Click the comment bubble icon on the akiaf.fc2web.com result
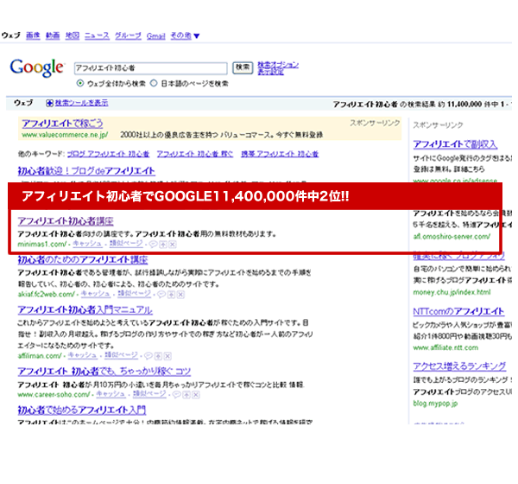Viewport: 518px width, 484px height. 161,295
